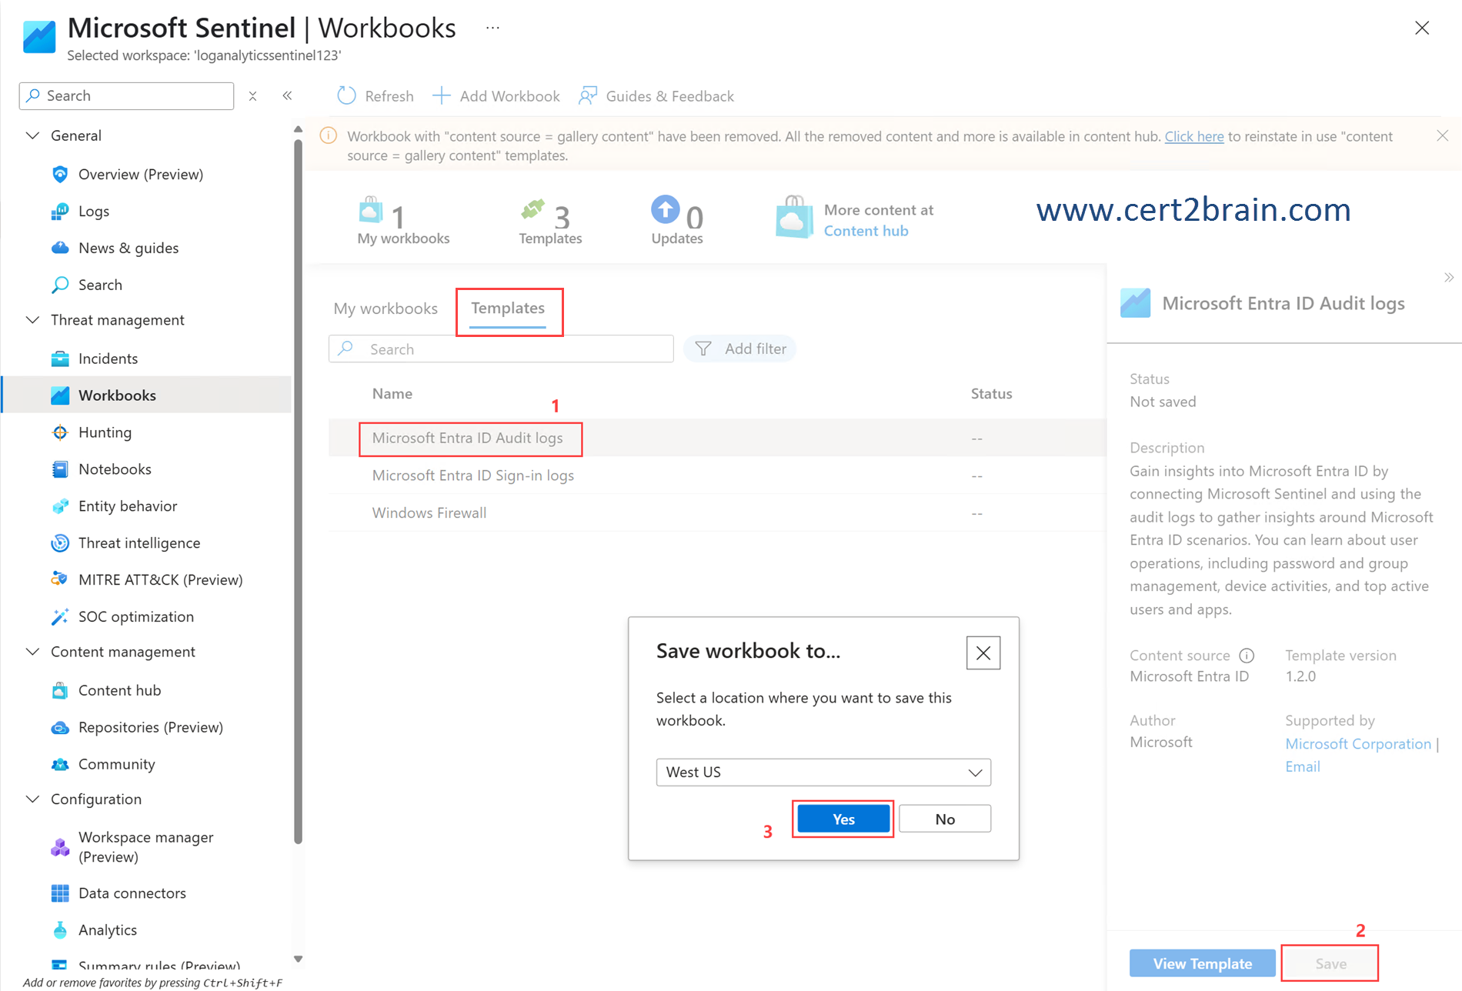Viewport: 1462px width, 991px height.
Task: Click Yes to save the workbook
Action: (x=843, y=819)
